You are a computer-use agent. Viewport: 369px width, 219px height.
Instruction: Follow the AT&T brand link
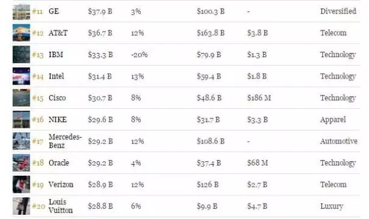coord(58,33)
